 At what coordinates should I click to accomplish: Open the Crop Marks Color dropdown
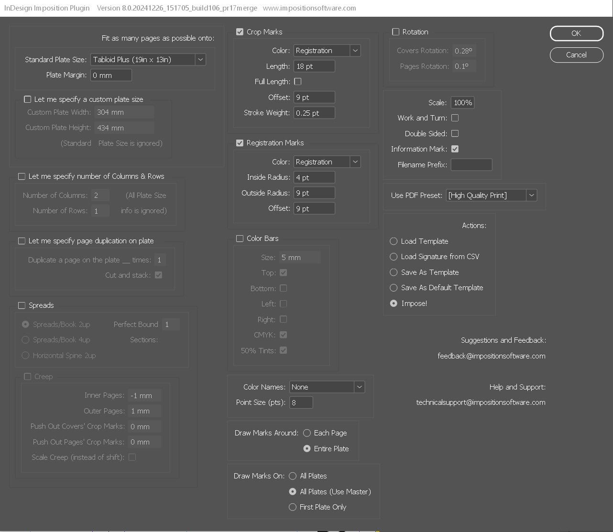(355, 50)
